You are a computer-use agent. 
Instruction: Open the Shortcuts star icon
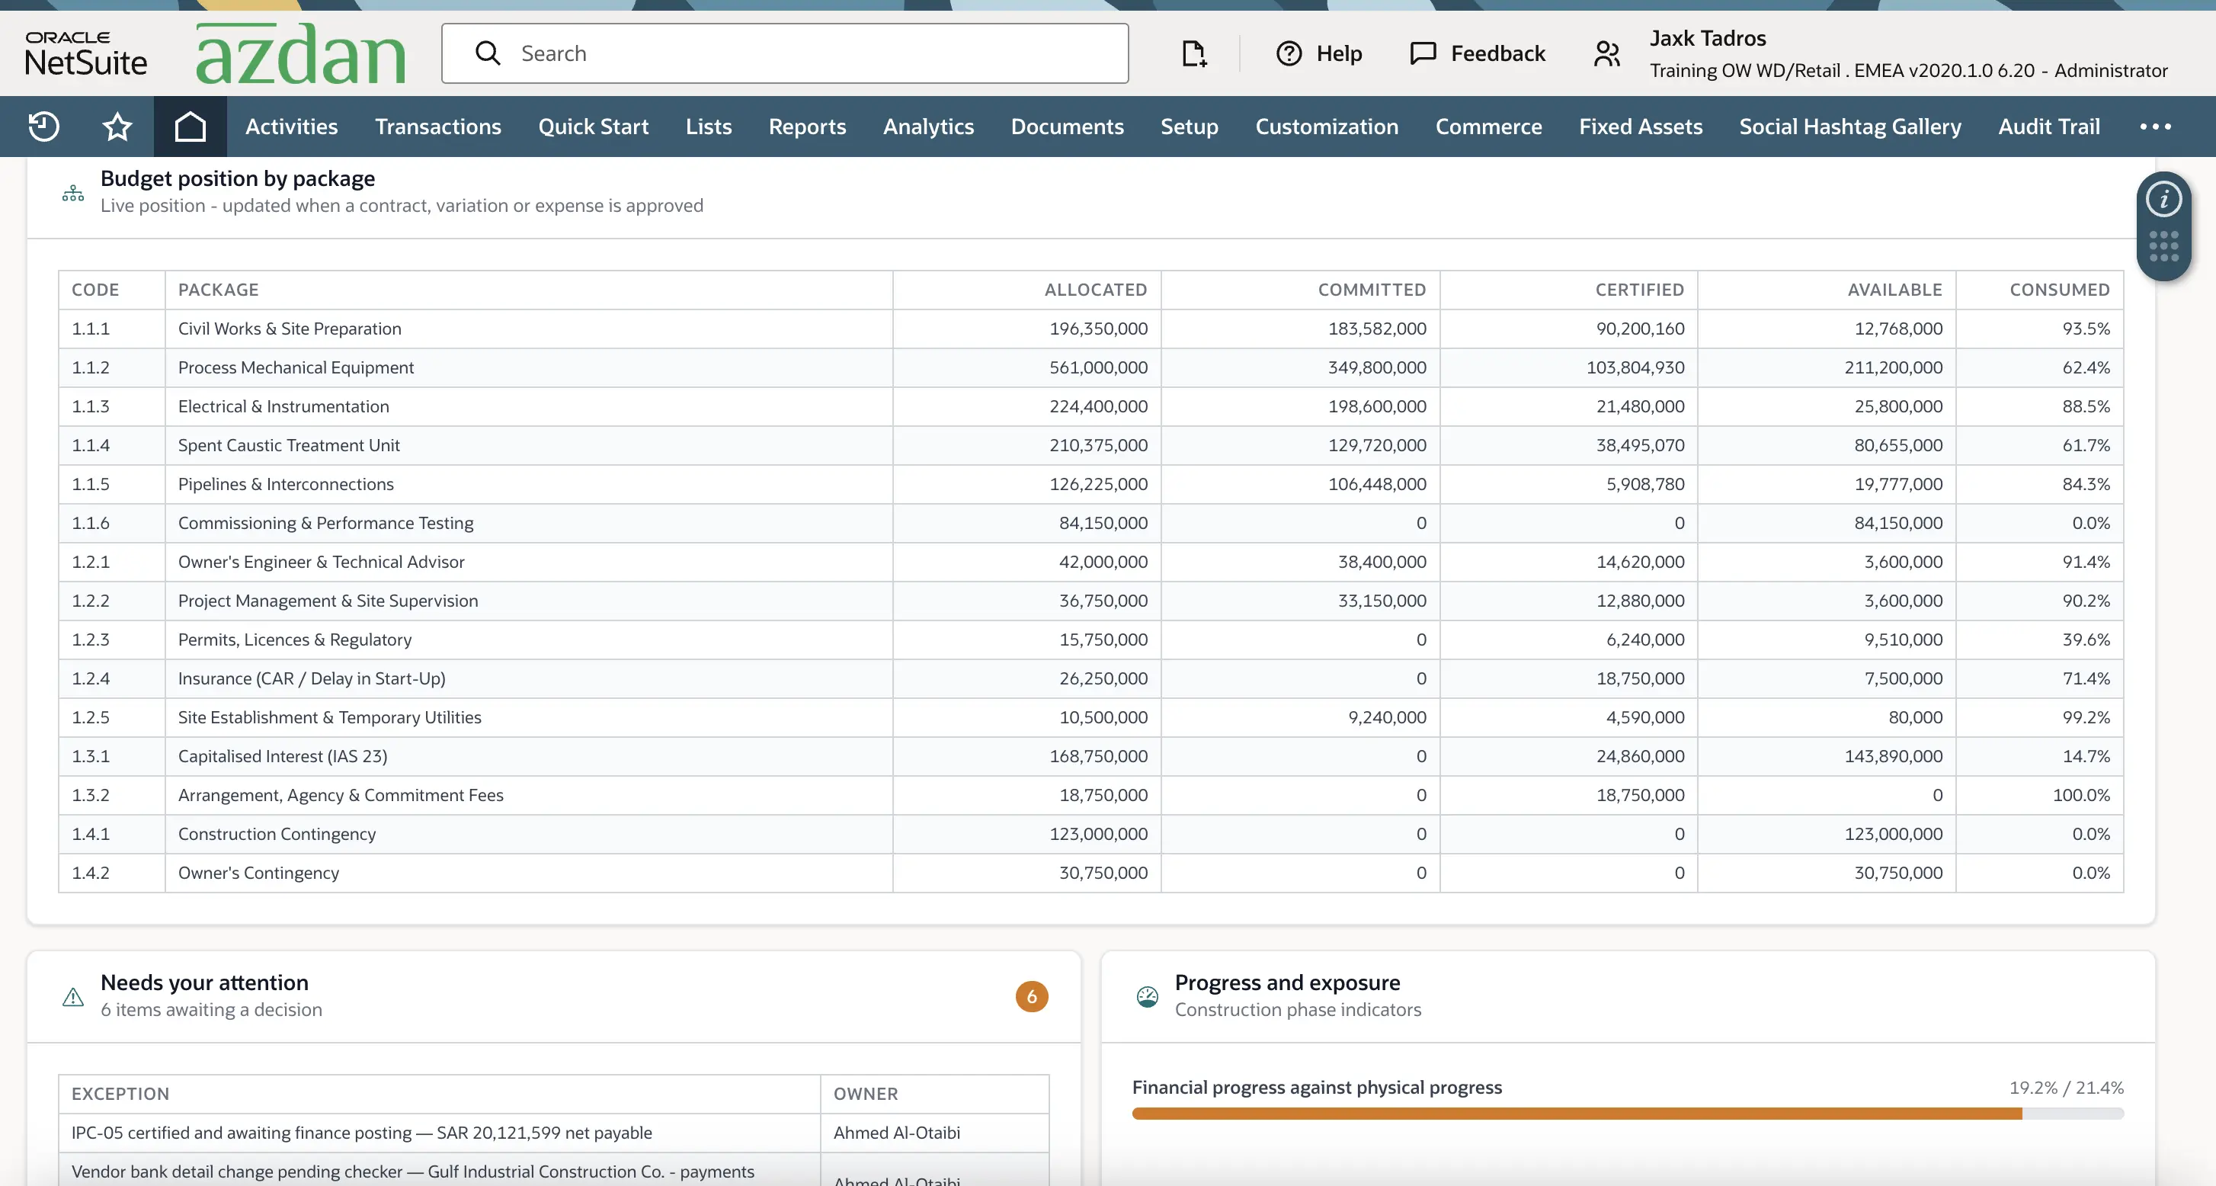point(117,127)
